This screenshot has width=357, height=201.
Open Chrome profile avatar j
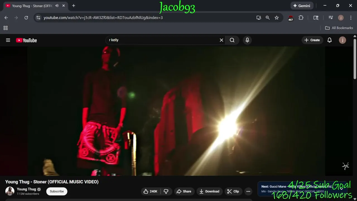(x=341, y=18)
